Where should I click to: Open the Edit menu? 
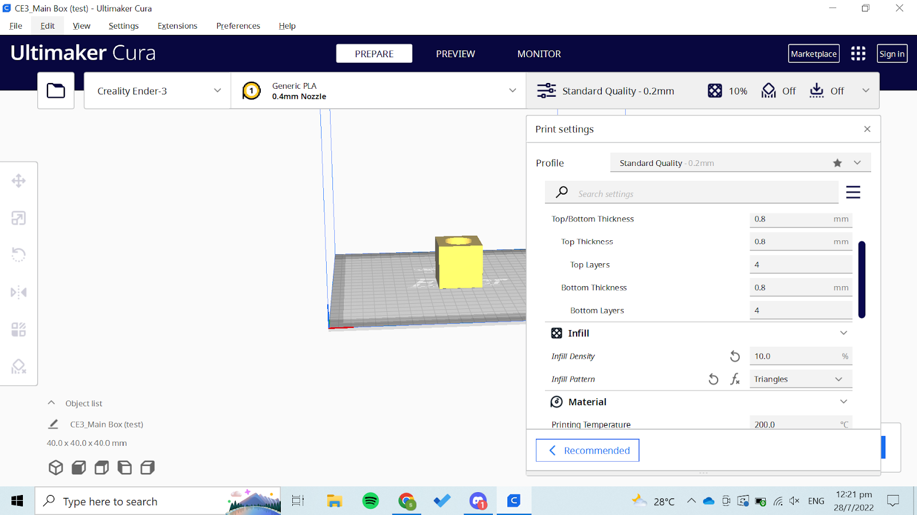point(48,26)
